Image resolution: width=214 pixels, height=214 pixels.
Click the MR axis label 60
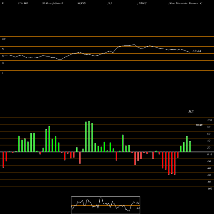(209, 134)
